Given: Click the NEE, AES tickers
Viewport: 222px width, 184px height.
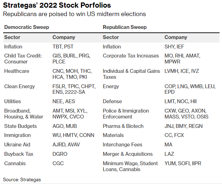Looking at the screenshot, I should tap(63, 101).
